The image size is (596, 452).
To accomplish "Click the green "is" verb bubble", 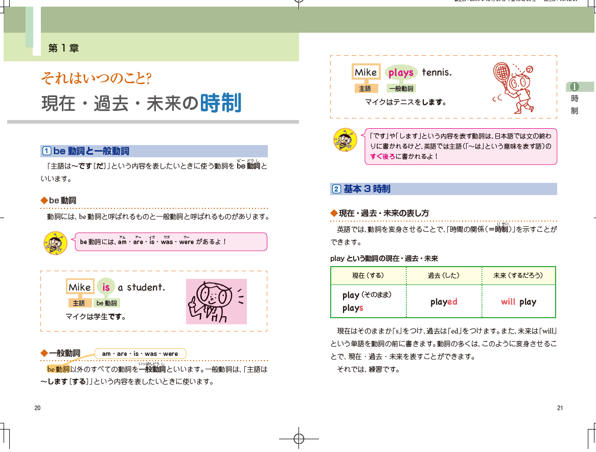I will click(x=106, y=288).
